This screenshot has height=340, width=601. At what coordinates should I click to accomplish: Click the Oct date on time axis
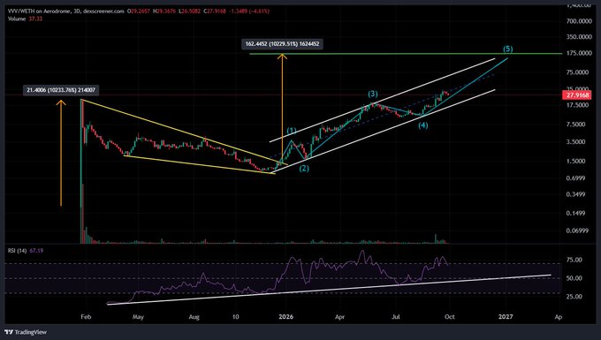point(449,317)
